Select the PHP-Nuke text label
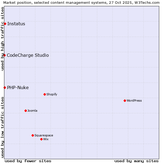Screen dimensions: 163x163 click(x=18, y=87)
